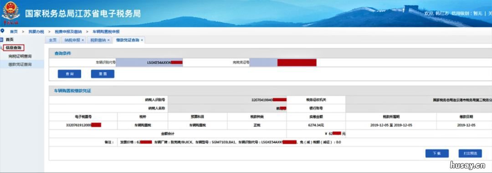Image resolution: width=492 pixels, height=173 pixels.
Task: Click the welcome user text in header
Action: tap(436, 14)
